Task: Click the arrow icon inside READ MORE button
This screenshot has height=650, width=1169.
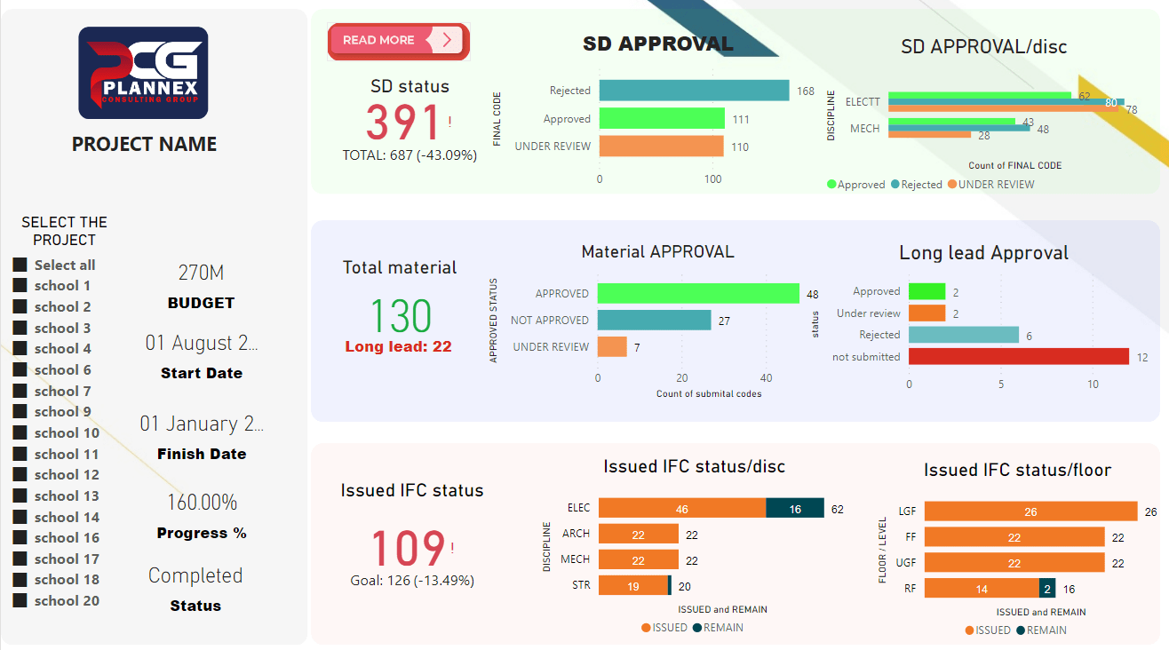Action: [x=449, y=41]
